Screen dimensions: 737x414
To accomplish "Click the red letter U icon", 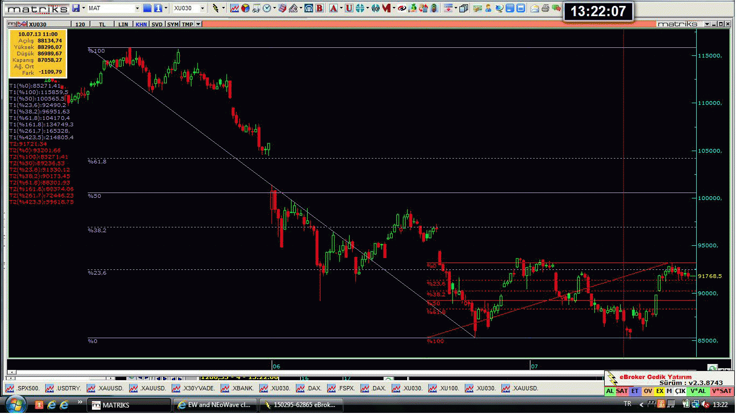I will pos(349,8).
